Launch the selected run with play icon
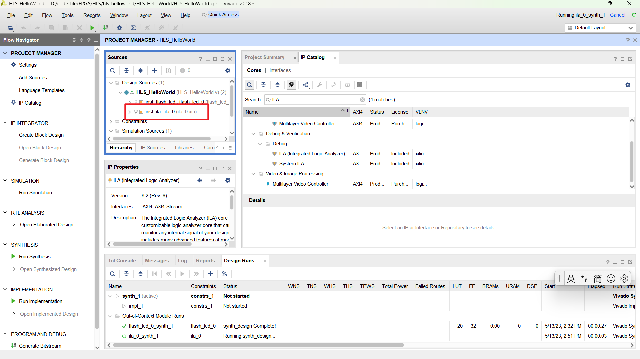The height and width of the screenshot is (359, 640). point(182,274)
